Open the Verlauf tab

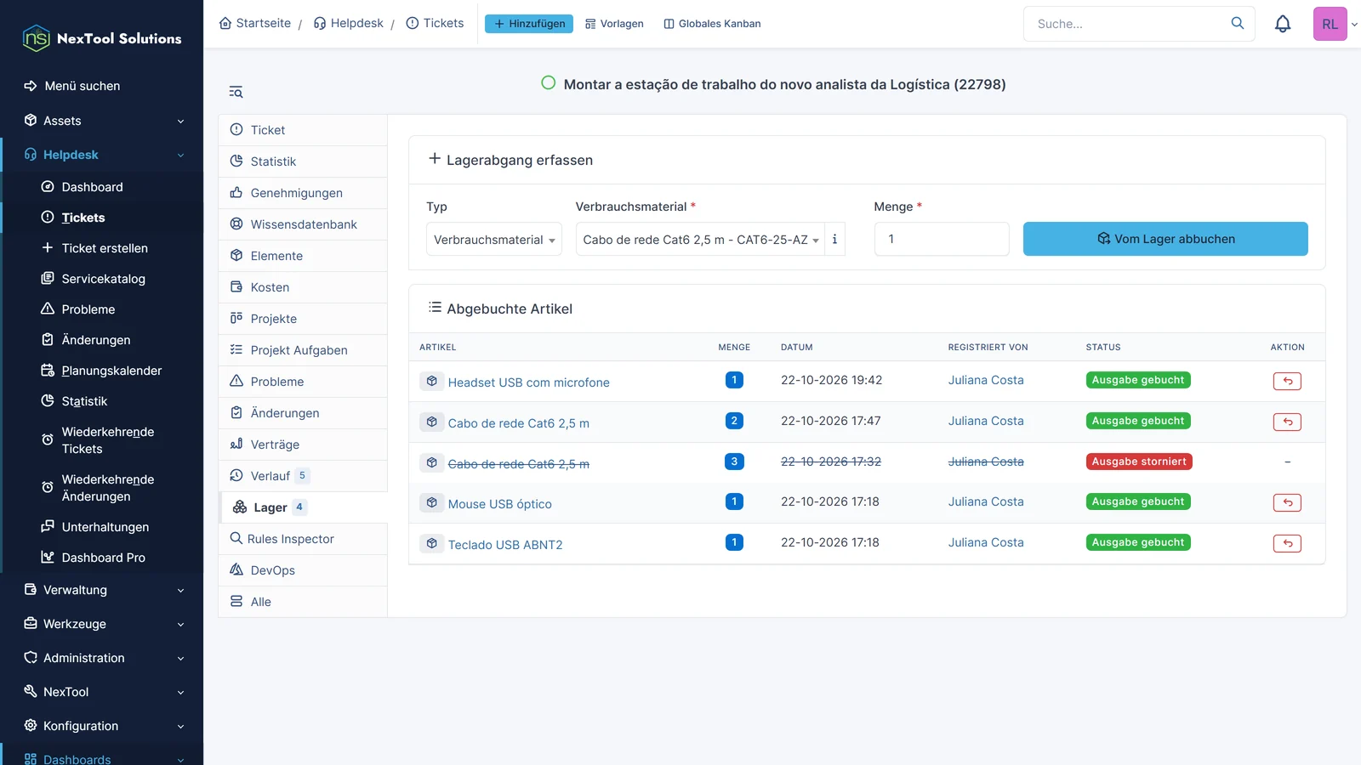pos(303,476)
